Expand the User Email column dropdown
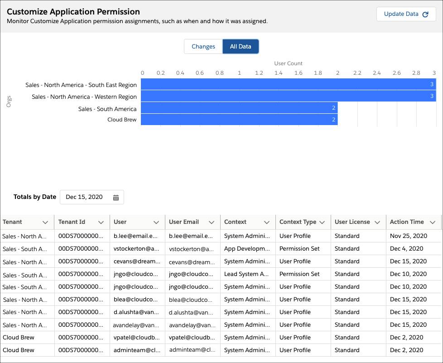The width and height of the screenshot is (443, 363). (x=212, y=222)
